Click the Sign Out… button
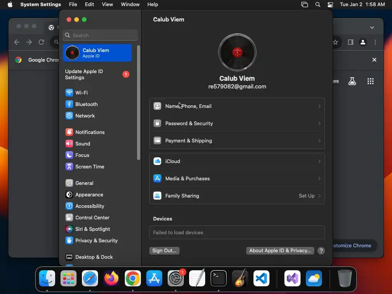392x294 pixels. 165,251
